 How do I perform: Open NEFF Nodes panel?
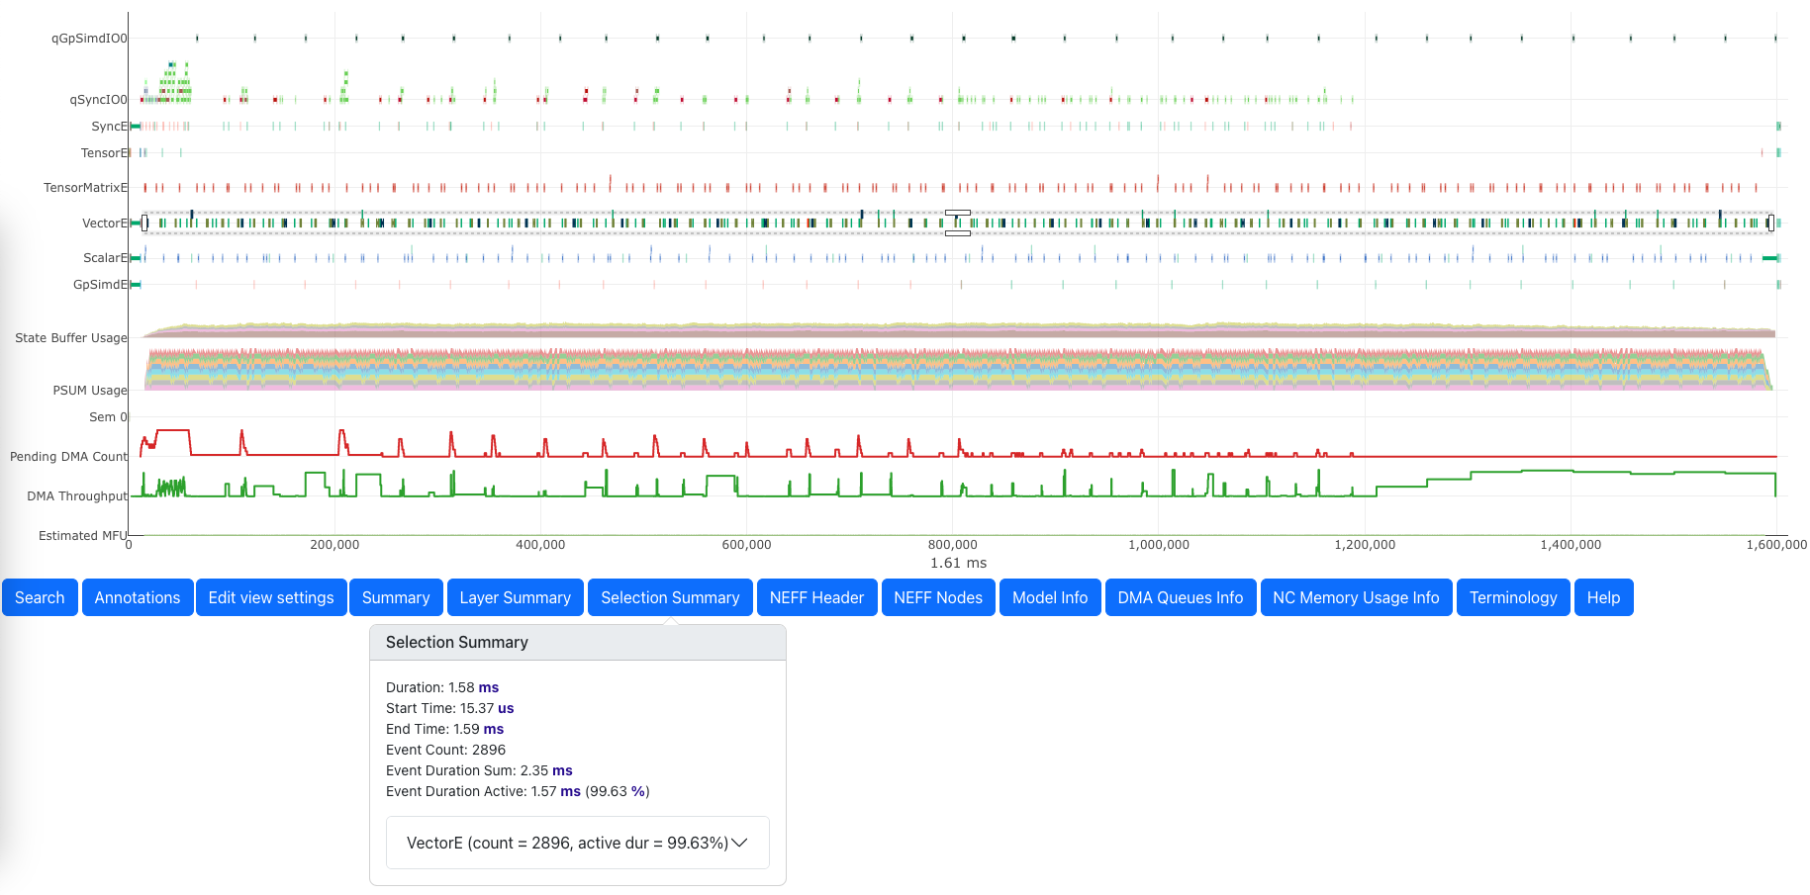pyautogui.click(x=938, y=597)
